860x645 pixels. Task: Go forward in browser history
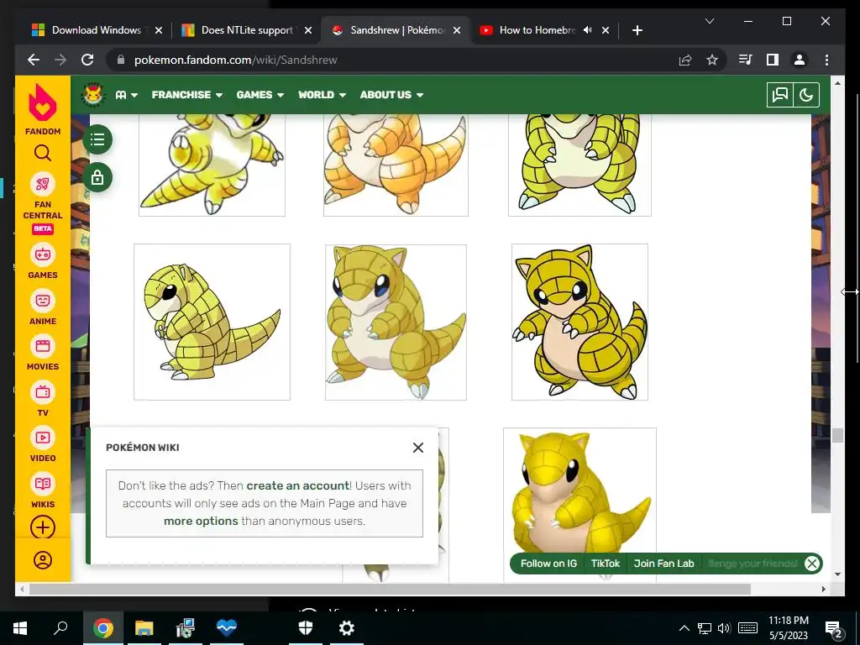point(60,60)
